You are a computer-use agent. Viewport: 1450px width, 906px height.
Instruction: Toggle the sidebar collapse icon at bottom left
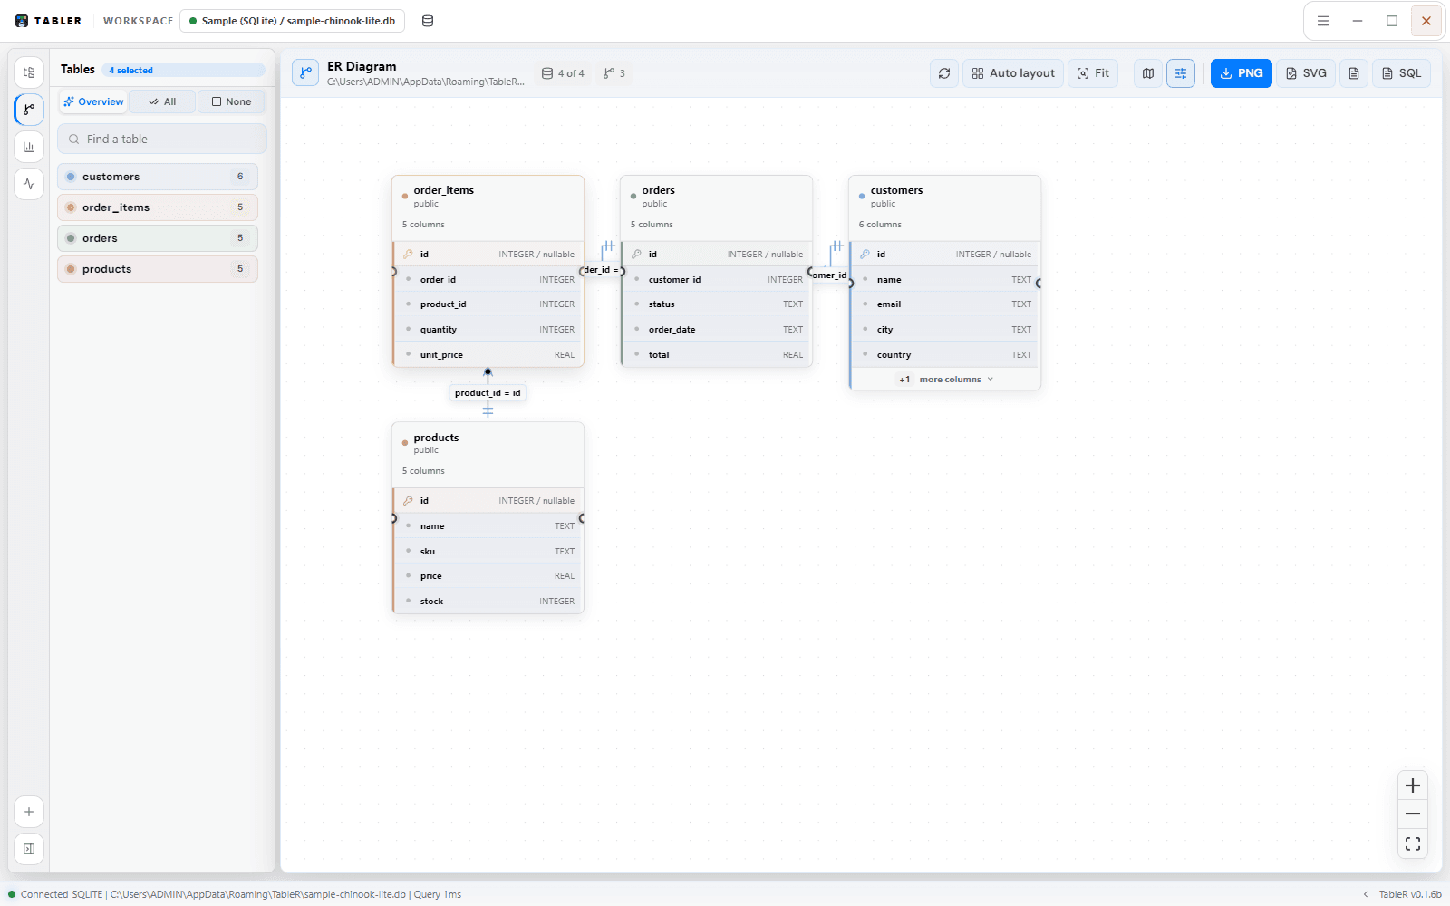click(29, 849)
